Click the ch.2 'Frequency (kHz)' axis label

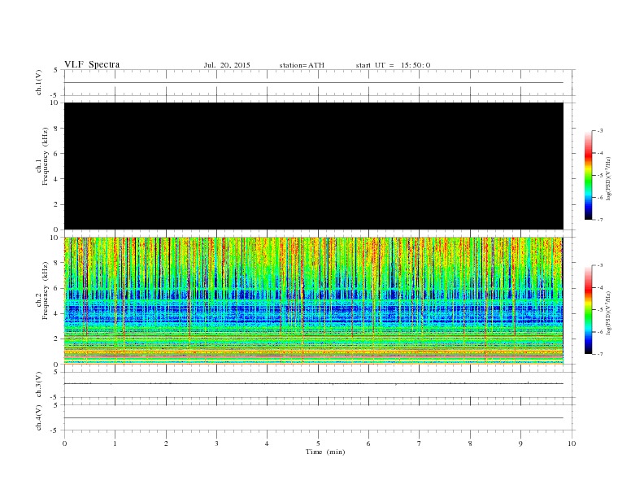pyautogui.click(x=46, y=290)
